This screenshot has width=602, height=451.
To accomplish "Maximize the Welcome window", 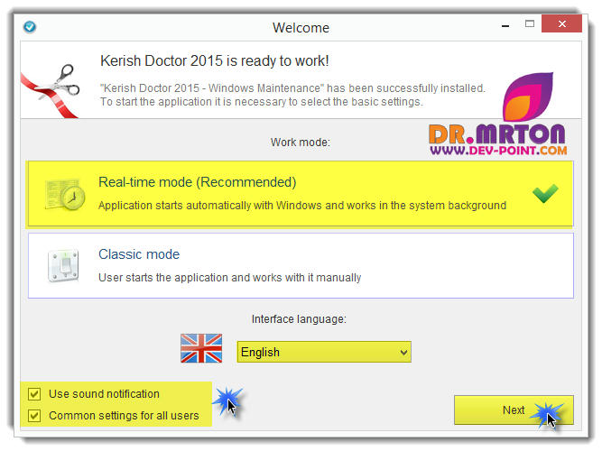I will (x=530, y=24).
